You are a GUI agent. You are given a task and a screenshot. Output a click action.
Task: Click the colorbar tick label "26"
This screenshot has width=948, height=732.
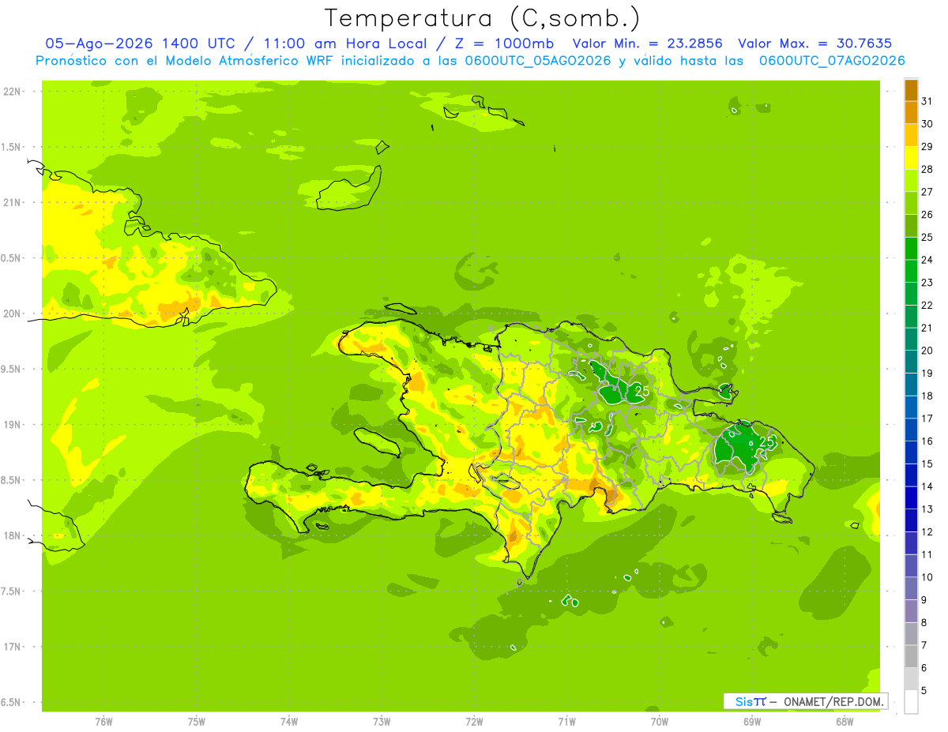927,214
